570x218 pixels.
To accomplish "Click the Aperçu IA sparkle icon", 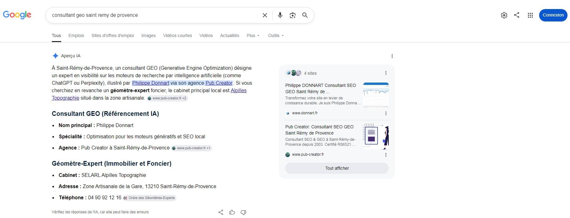I will (55, 56).
